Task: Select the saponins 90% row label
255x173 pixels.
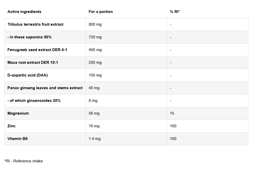Action: 30,37
